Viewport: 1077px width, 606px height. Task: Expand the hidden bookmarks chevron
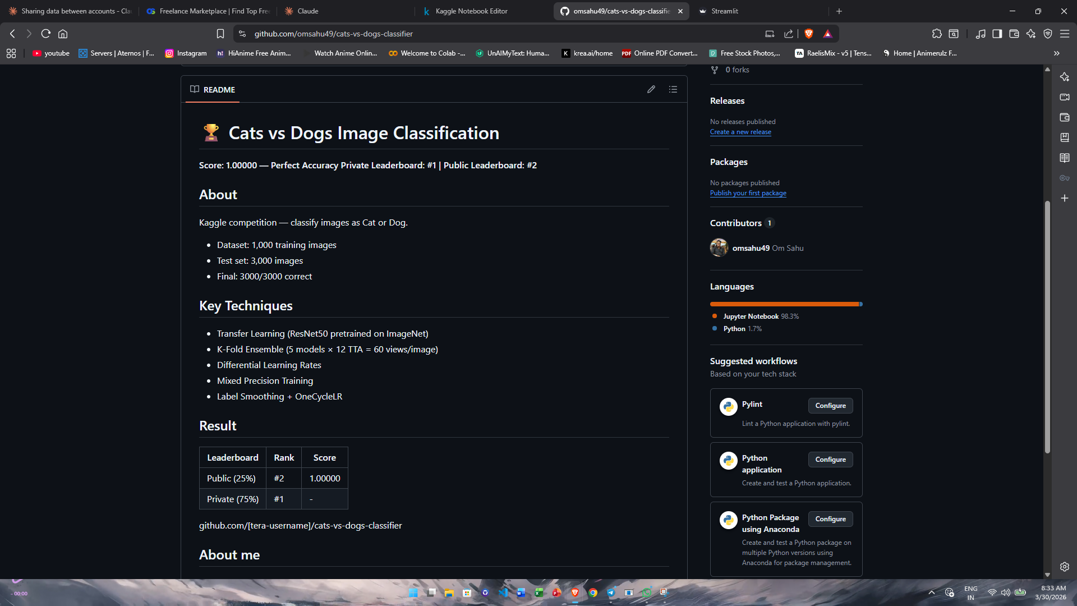point(1056,53)
